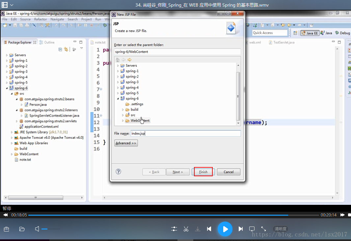The image size is (351, 241).
Task: Expand src folder in dialog tree
Action: coord(123,115)
